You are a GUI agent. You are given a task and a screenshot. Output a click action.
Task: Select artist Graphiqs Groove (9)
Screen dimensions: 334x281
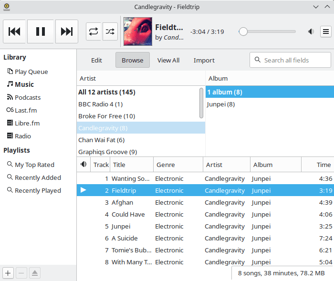coord(141,152)
